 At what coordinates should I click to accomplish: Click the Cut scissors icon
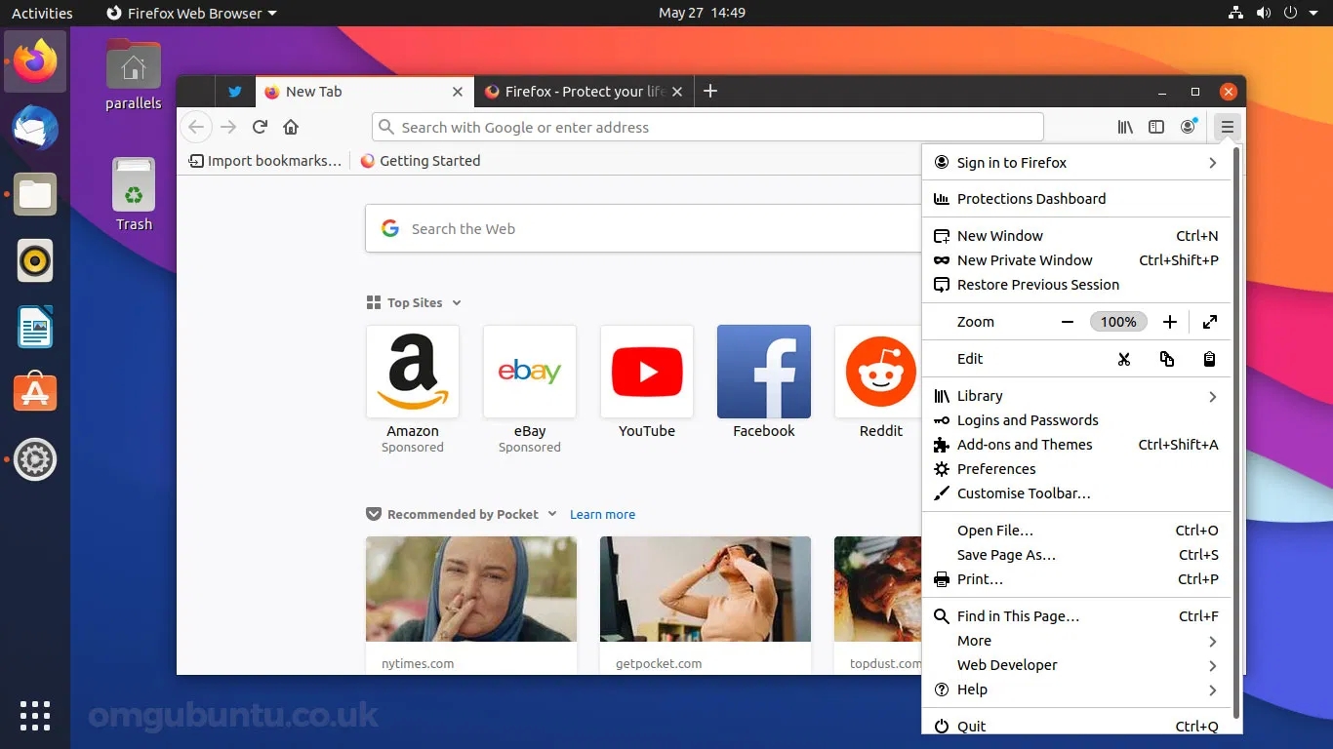(x=1124, y=359)
